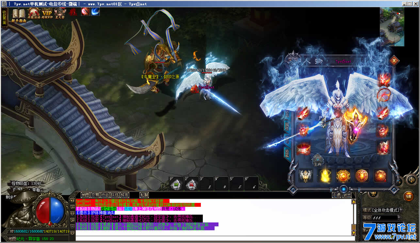The height and width of the screenshot is (243, 420).
Task: Switch to the 状态 status side tab
Action: tap(287, 114)
